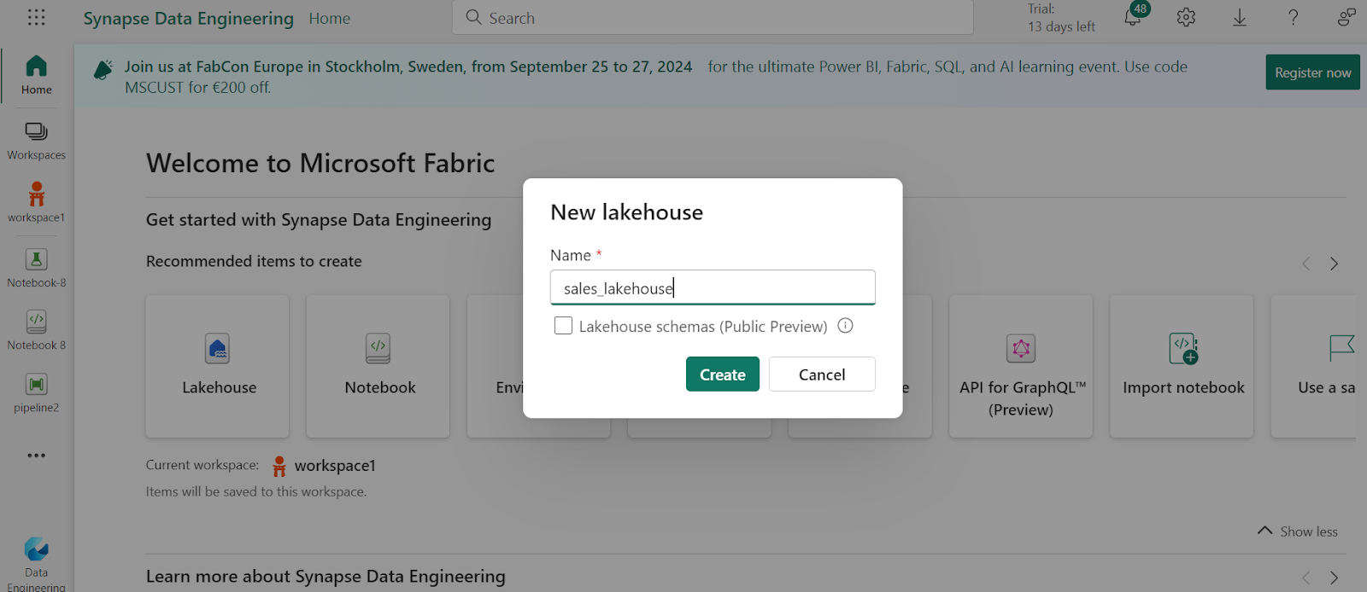Open help question mark icon

coord(1294,17)
